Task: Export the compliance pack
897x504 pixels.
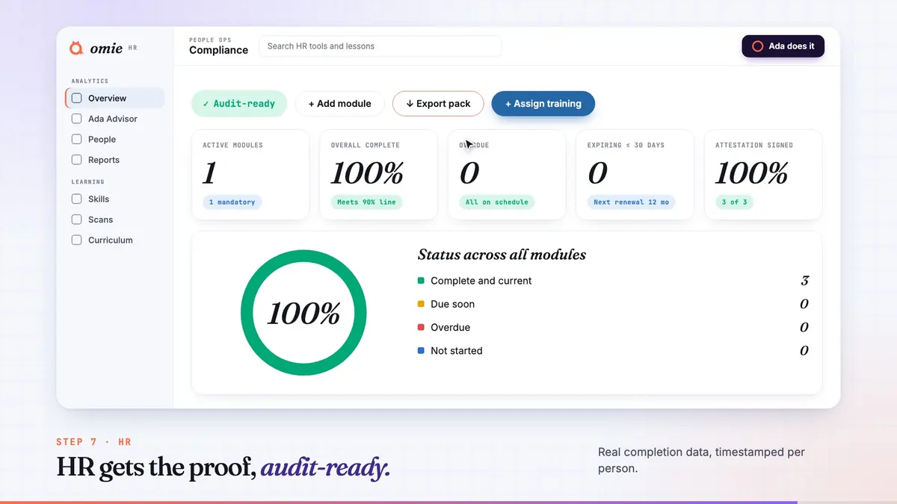Action: (438, 104)
